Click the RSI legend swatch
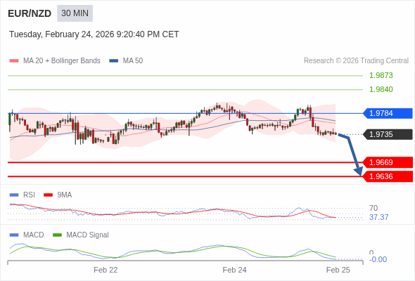 coord(14,195)
